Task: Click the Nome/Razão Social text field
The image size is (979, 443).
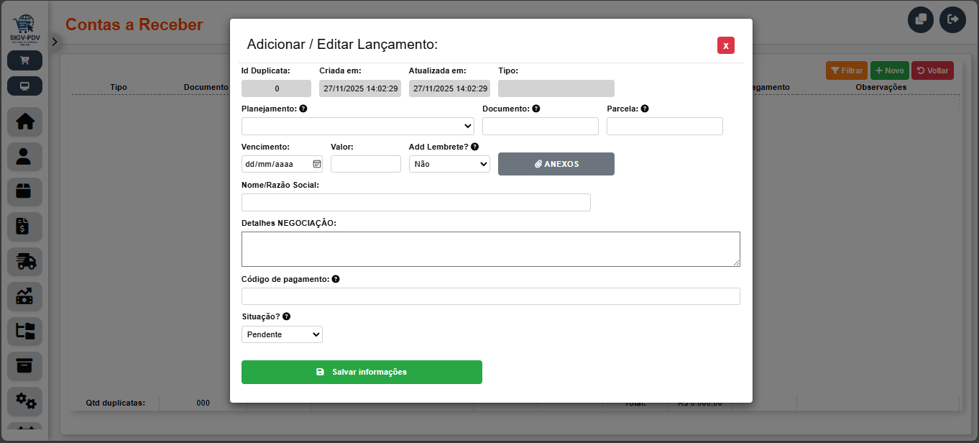Action: [x=415, y=202]
